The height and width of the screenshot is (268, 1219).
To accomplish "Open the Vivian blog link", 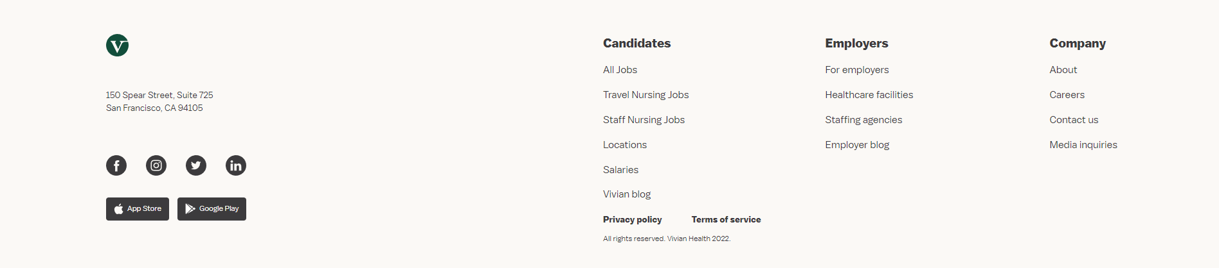I will pos(627,194).
